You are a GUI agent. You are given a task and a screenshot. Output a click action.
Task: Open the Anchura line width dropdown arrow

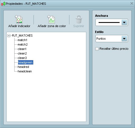pos(124,22)
